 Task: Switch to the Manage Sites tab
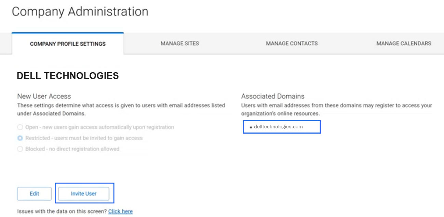pyautogui.click(x=179, y=43)
